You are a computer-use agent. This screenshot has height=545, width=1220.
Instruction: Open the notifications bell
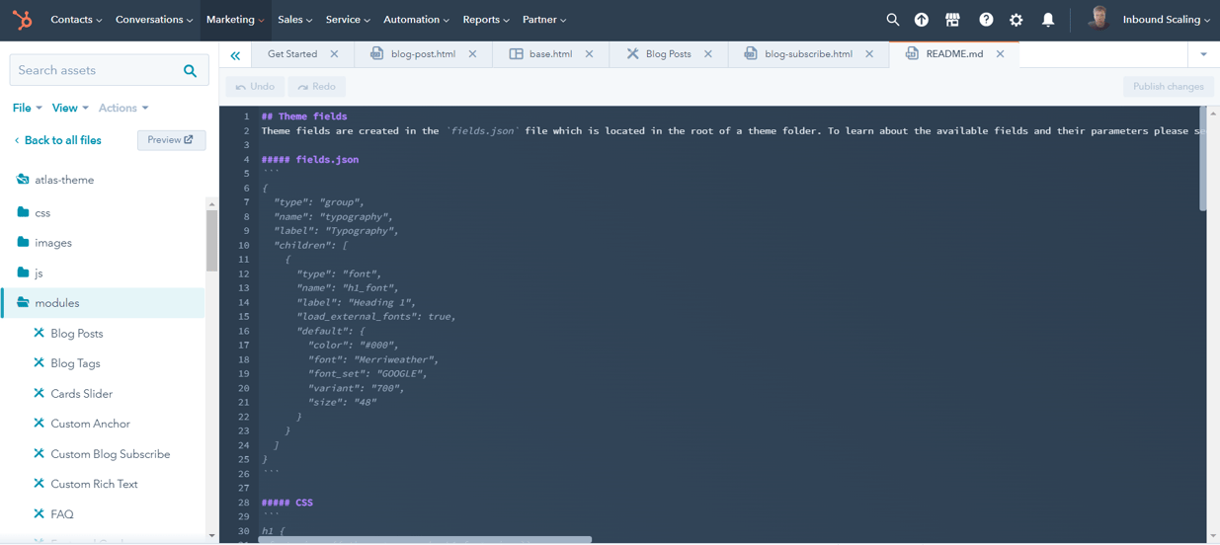(x=1048, y=20)
